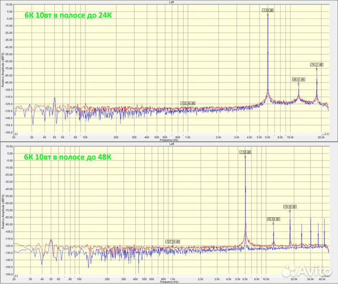Select the -95.58 dB harmonic marker
Screen dimensions: 338x284
(x=273, y=219)
